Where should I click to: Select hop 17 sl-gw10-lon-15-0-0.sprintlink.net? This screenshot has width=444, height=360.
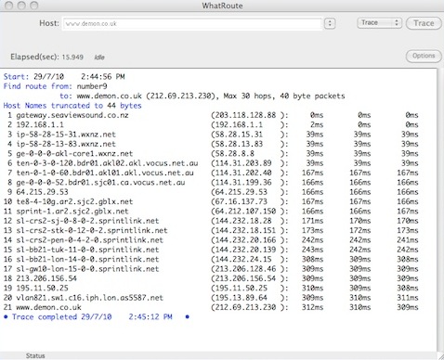(87, 268)
